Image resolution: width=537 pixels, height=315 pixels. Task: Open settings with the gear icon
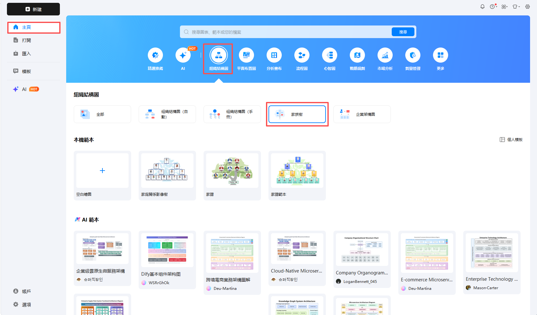click(x=527, y=6)
